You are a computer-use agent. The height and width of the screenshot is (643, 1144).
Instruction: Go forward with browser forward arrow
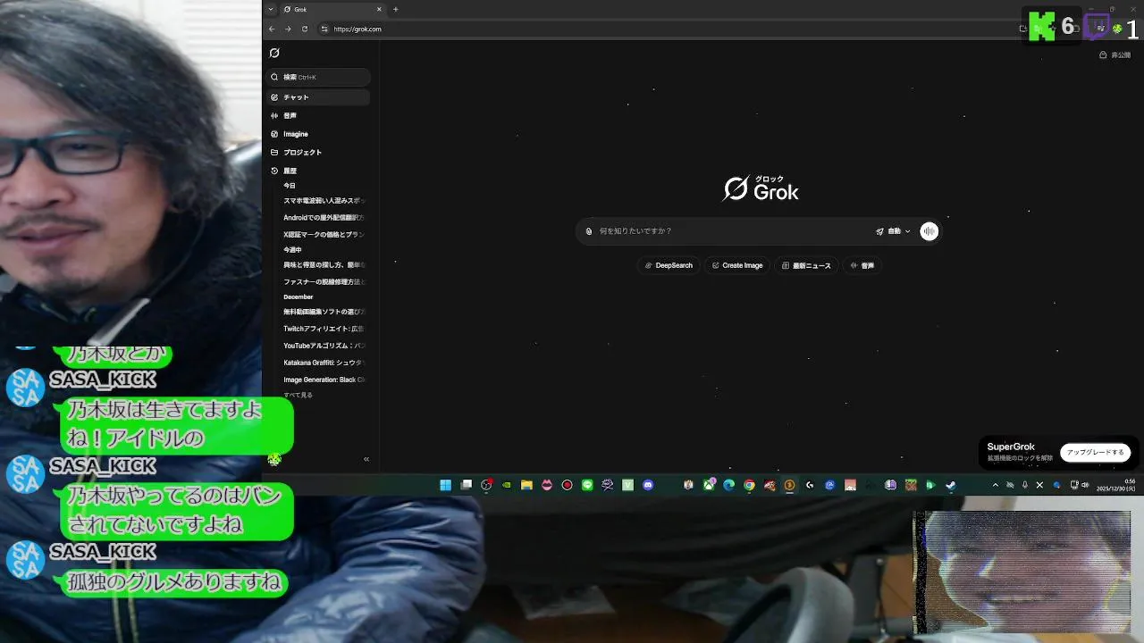pos(288,29)
